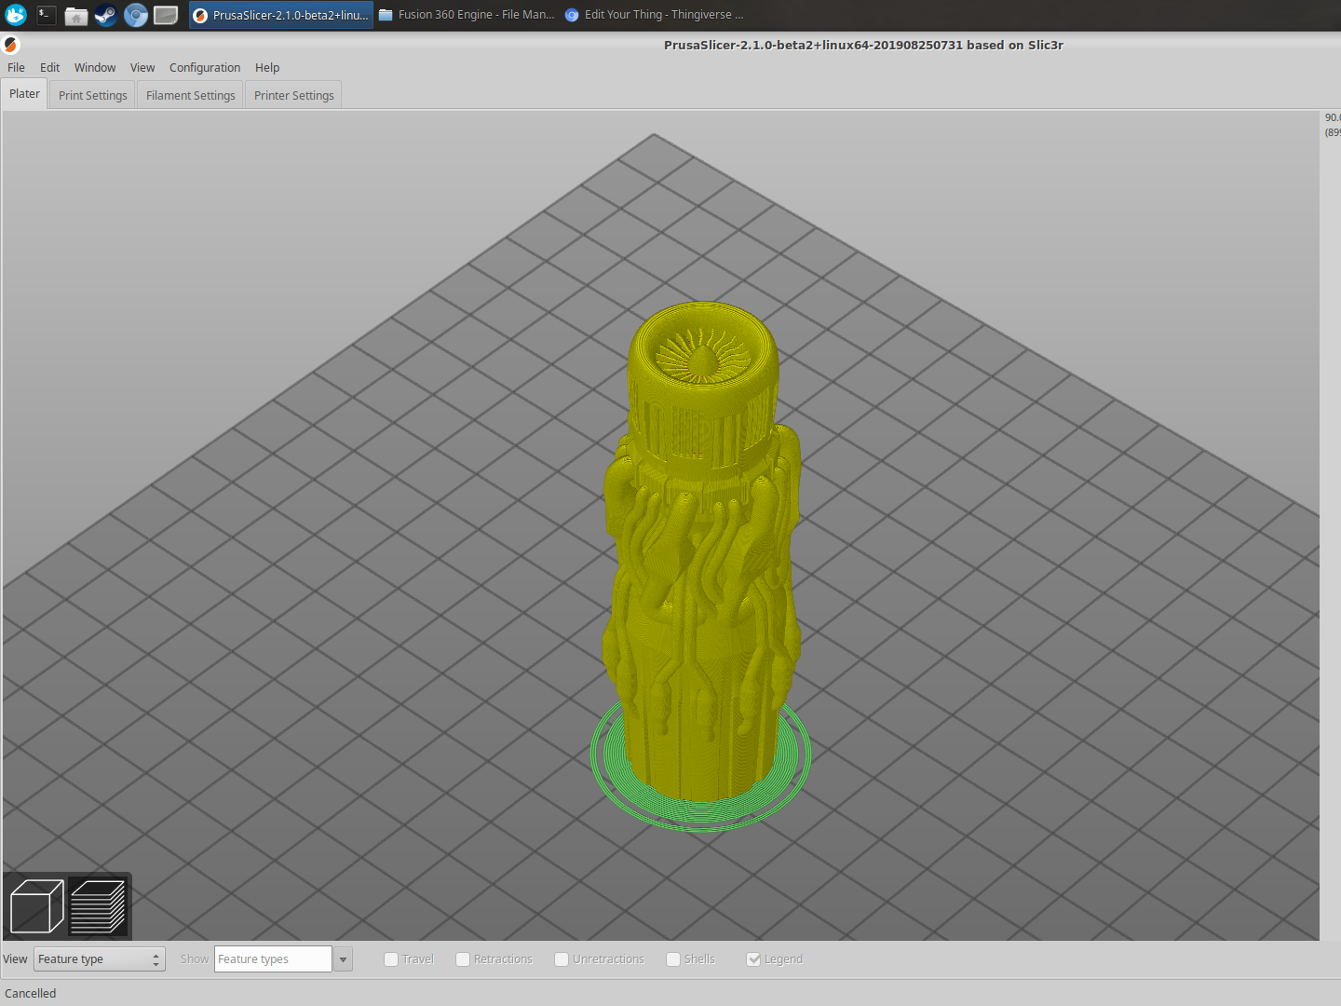The height and width of the screenshot is (1006, 1341).
Task: Open the Help menu
Action: click(x=267, y=67)
